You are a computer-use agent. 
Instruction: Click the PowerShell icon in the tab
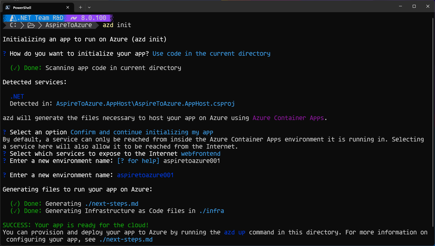click(8, 7)
